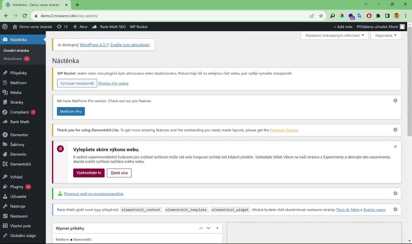The width and height of the screenshot is (412, 244).
Task: Dismiss the switch-back user notice
Action: 395,193
